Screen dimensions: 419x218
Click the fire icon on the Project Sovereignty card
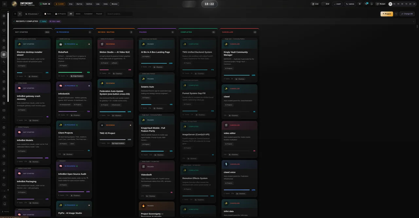[x=143, y=206]
